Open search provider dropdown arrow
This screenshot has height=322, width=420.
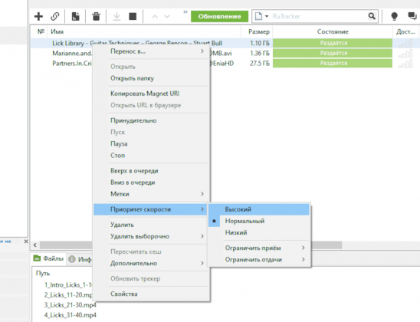(267, 16)
